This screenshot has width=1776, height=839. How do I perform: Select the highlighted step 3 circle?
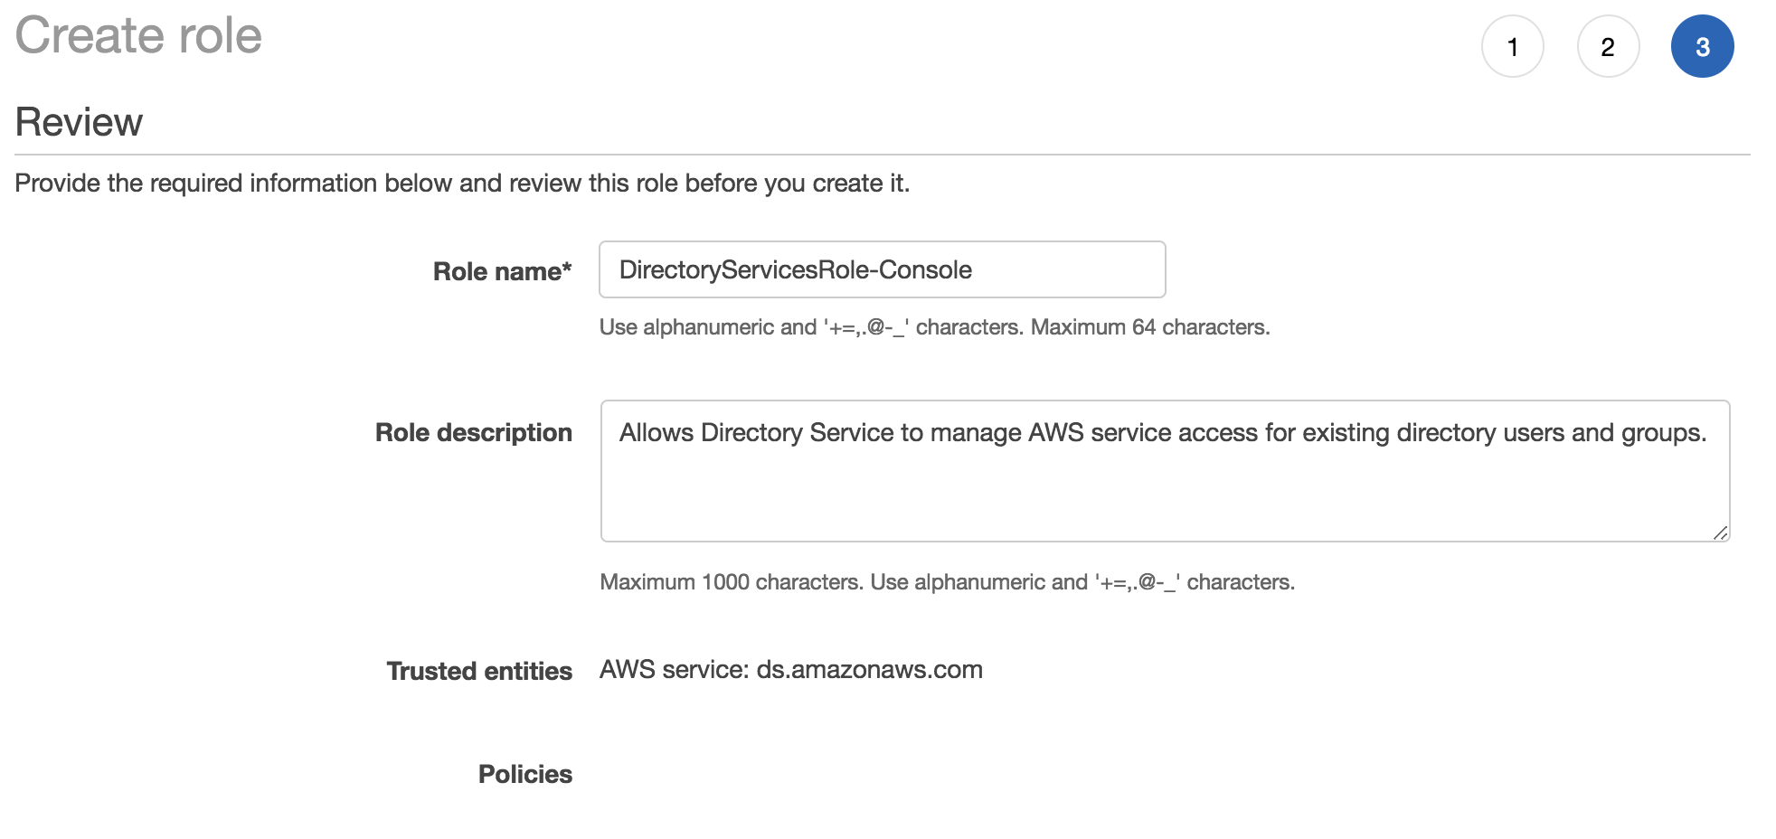coord(1702,46)
